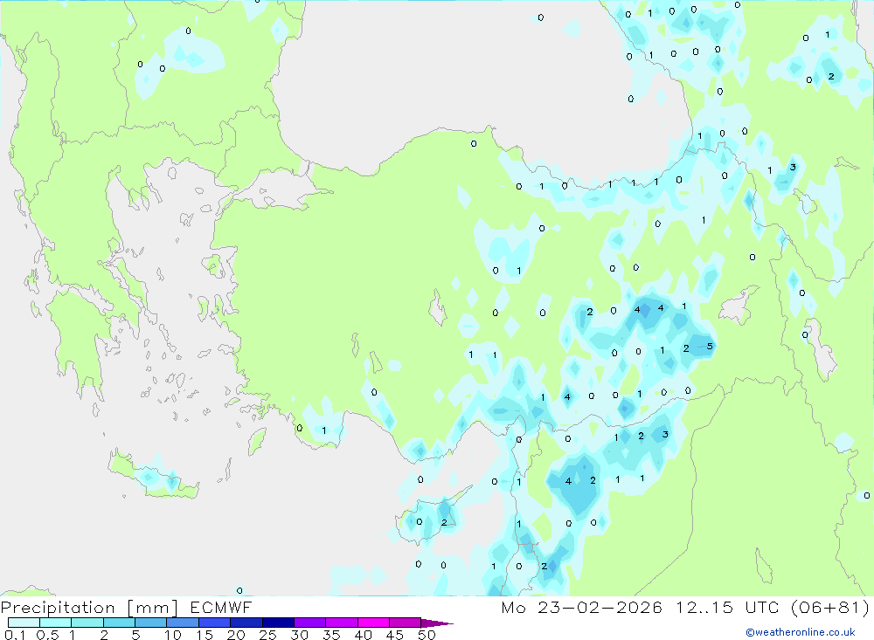Click the legend tick label "0.5"
The image size is (874, 640).
pyautogui.click(x=47, y=635)
